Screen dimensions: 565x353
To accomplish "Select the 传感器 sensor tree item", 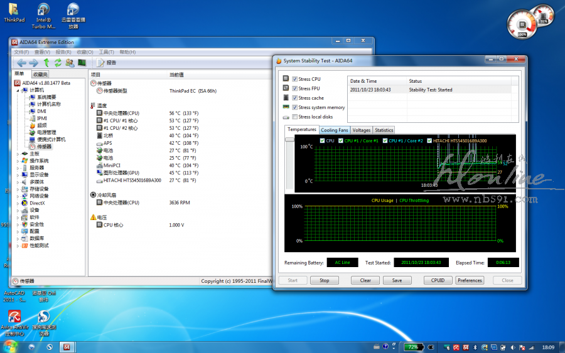I will tap(44, 146).
